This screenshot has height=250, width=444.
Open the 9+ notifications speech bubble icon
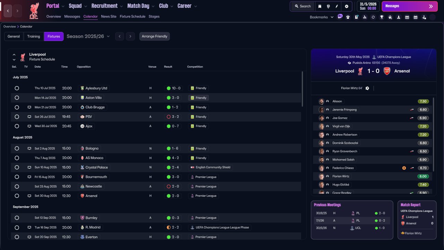click(340, 16)
